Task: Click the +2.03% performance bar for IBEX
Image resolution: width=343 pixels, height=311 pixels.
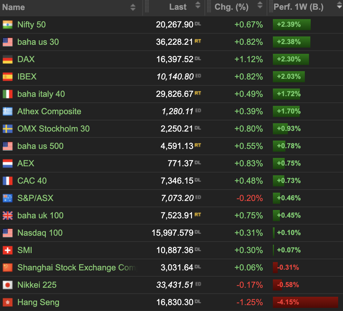Action: click(x=289, y=77)
